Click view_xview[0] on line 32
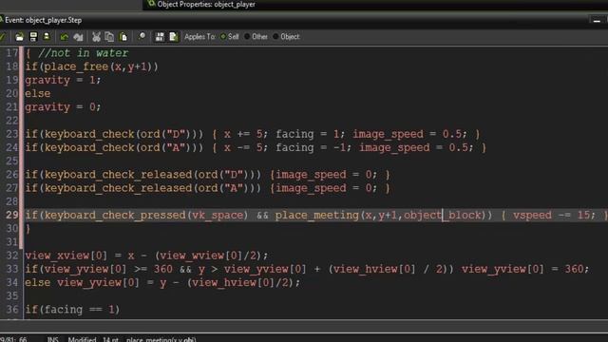This screenshot has height=342, width=608. coord(66,256)
